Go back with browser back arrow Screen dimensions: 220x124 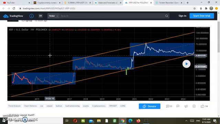click(3, 8)
